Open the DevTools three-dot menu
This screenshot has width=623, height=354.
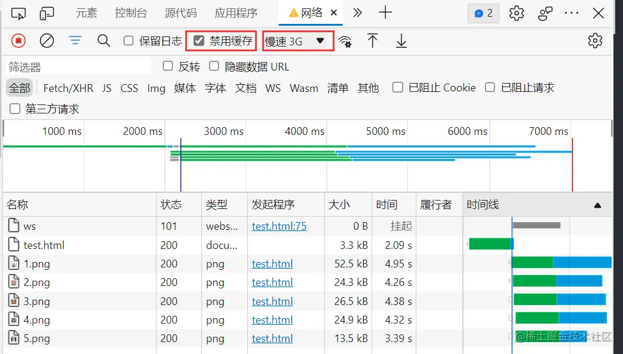572,13
